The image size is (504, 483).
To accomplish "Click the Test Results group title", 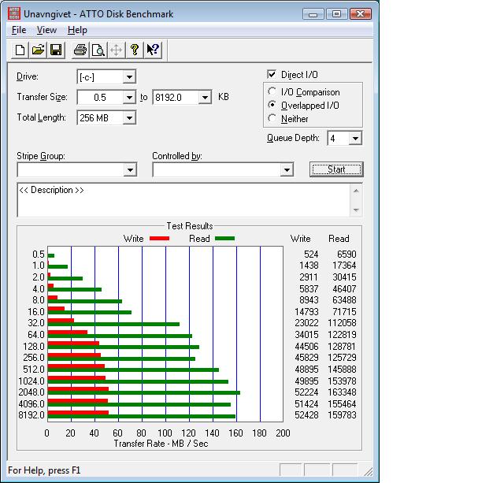I will 190,226.
